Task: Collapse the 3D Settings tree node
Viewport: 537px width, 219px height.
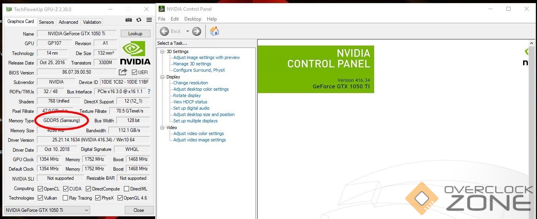Action: 162,51
